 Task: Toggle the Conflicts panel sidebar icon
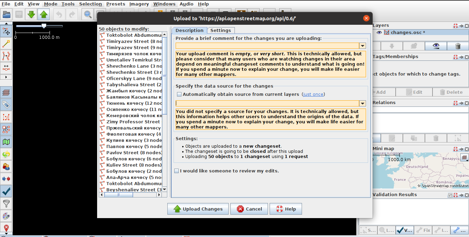click(x=6, y=179)
